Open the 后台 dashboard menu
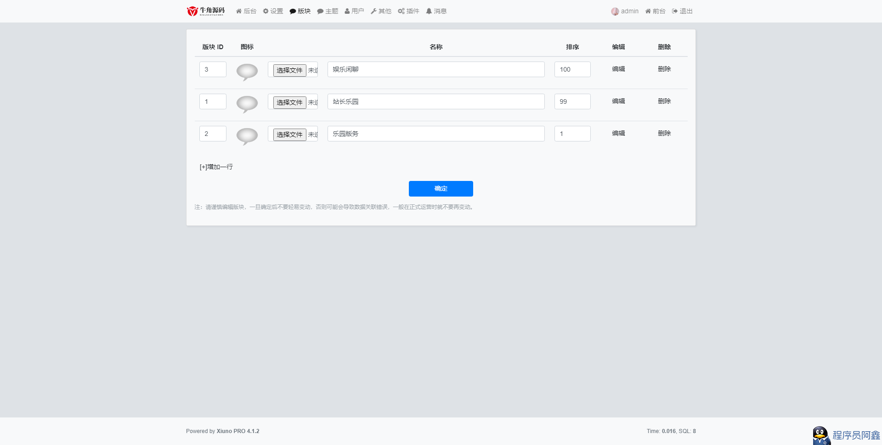The image size is (882, 445). point(246,11)
